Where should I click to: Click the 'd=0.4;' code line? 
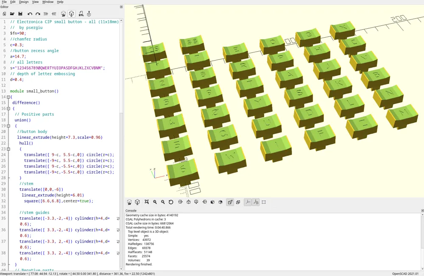tap(17, 80)
